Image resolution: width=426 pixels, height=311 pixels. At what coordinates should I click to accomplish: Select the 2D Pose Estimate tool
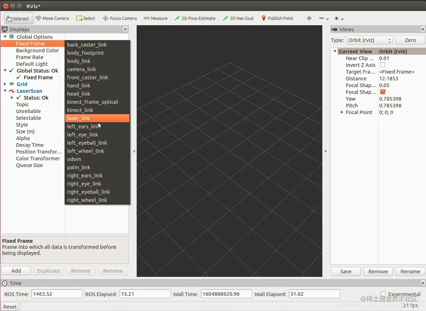(195, 18)
